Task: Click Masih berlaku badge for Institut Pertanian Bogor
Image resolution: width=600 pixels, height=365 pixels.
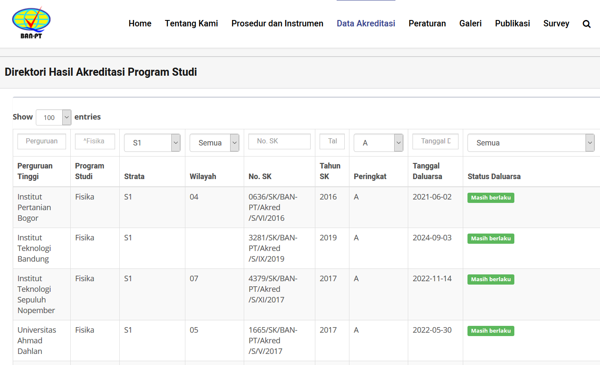Action: (x=491, y=198)
